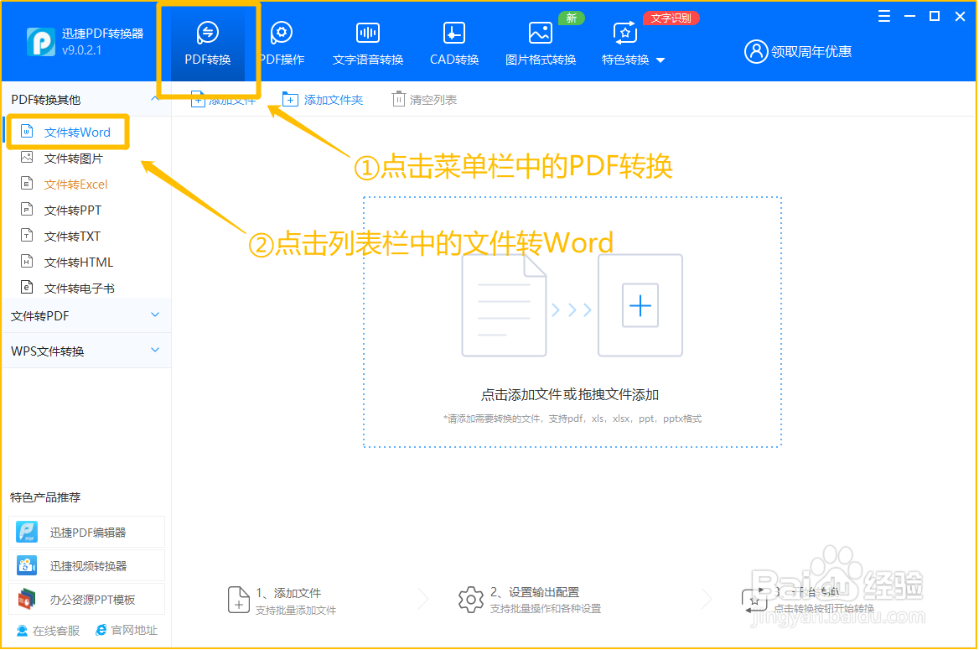This screenshot has height=650, width=979.
Task: Open the 图片格式转换 tab
Action: [540, 44]
